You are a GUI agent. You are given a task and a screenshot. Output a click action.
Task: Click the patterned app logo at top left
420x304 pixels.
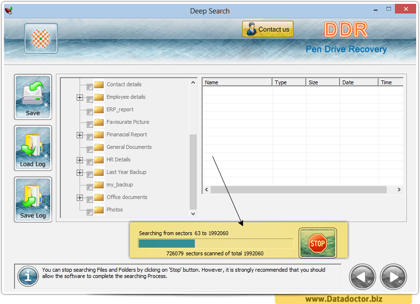tap(41, 38)
